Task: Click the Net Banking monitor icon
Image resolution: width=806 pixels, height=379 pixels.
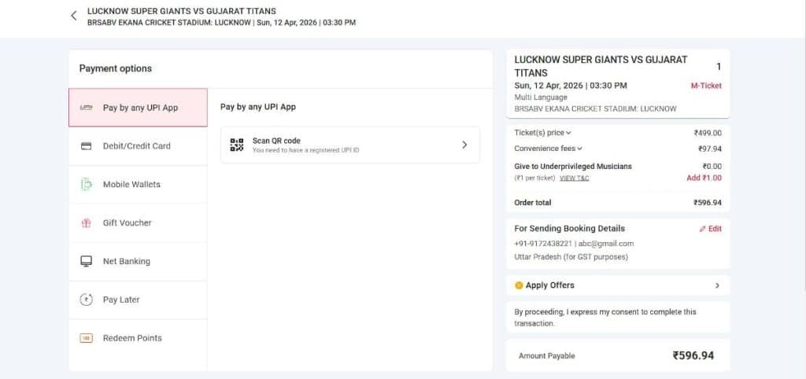Action: (x=87, y=262)
